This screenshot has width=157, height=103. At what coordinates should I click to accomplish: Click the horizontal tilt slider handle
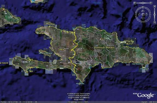click(x=143, y=3)
